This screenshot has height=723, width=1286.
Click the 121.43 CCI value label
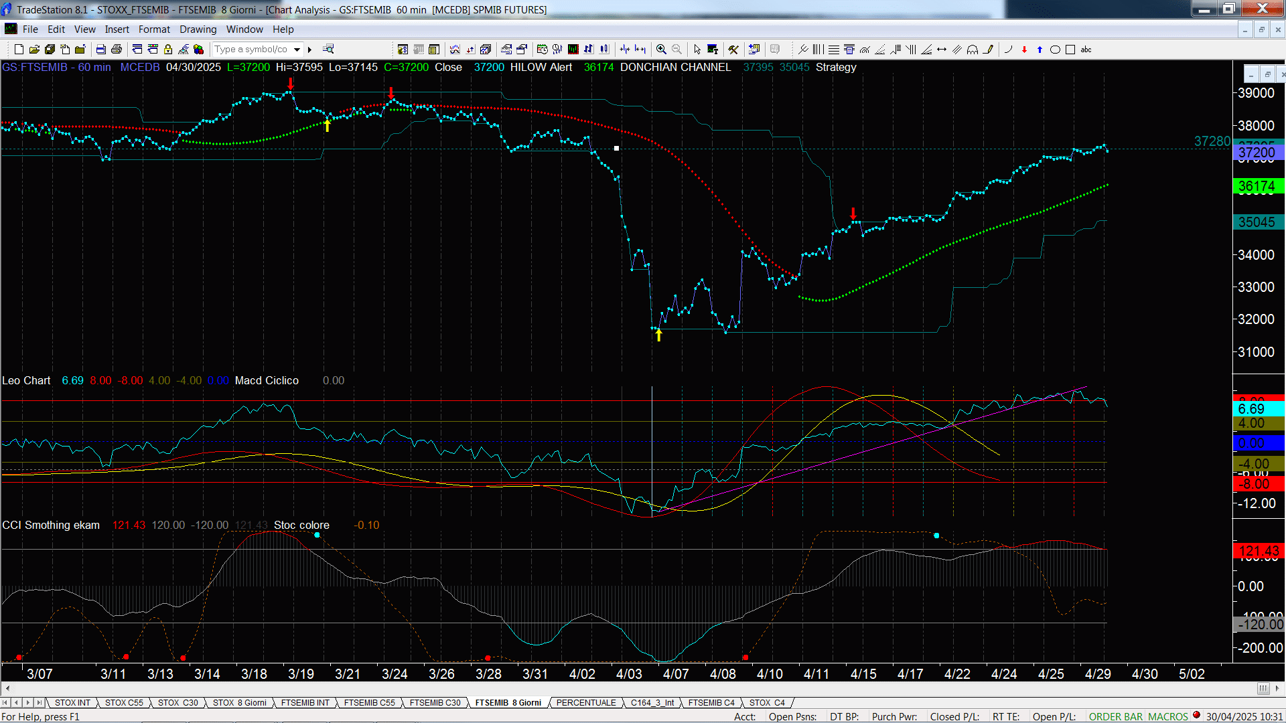(x=1258, y=552)
